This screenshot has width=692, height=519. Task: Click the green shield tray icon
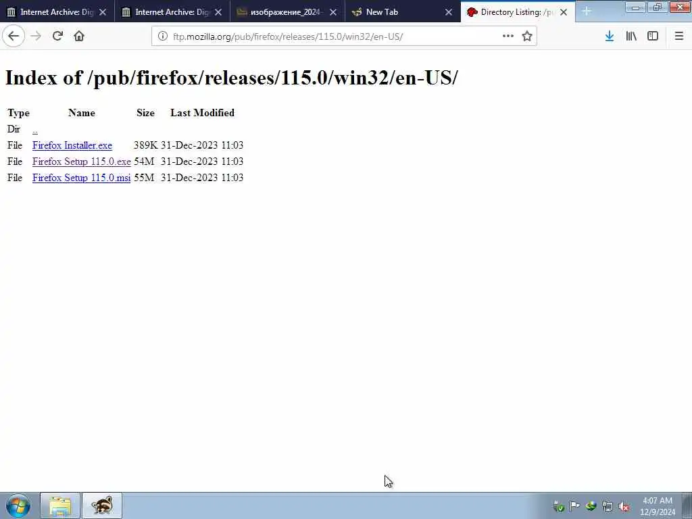click(558, 506)
